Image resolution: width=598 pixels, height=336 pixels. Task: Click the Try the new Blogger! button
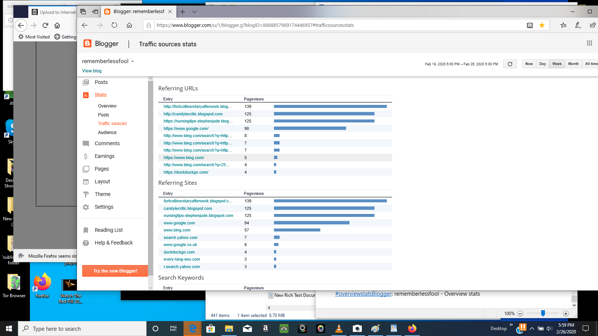(115, 271)
